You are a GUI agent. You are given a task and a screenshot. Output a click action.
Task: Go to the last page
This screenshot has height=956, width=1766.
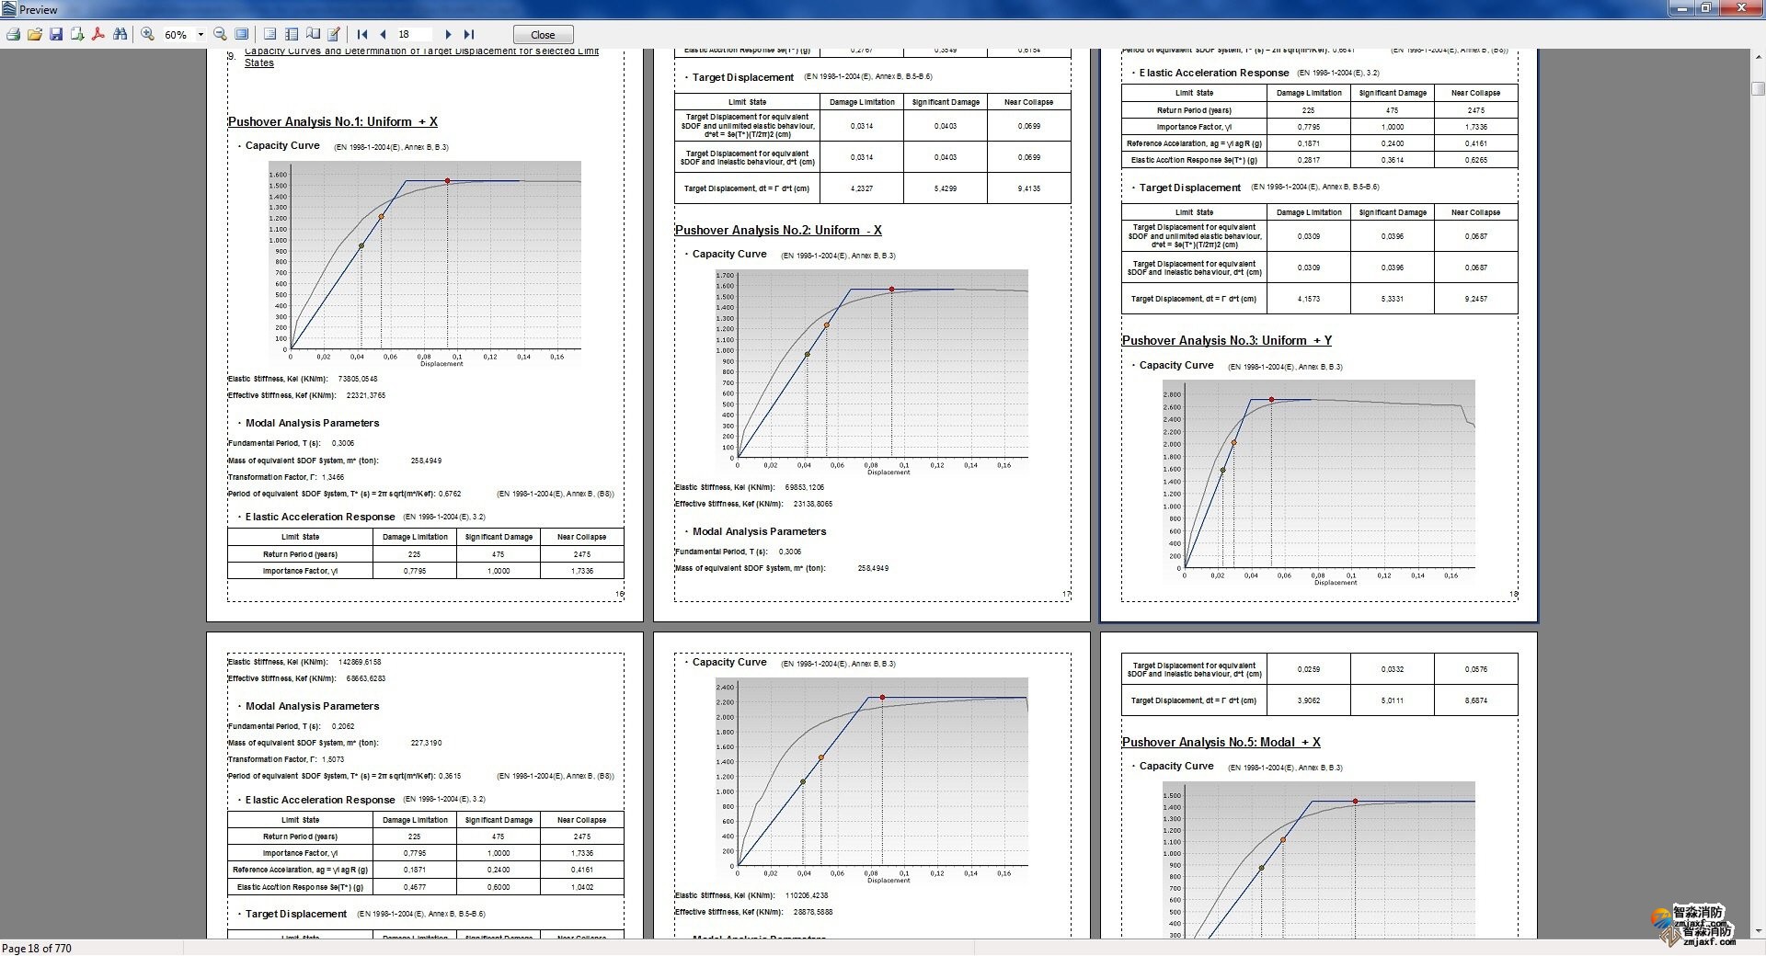471,34
